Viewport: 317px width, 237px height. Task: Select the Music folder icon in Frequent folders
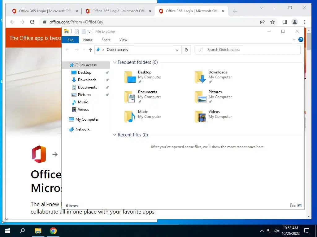pos(130,116)
